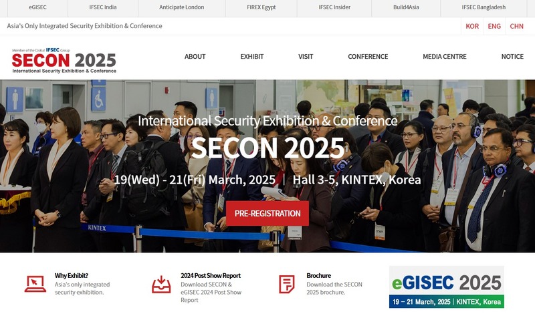Click the Brochure document icon

pos(287,284)
